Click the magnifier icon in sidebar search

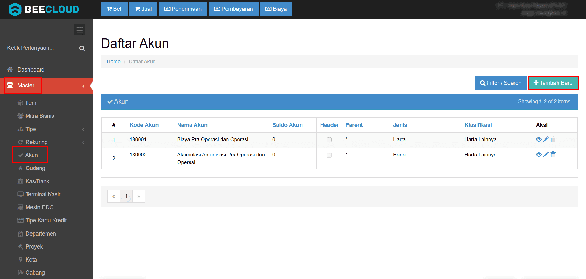(x=82, y=48)
